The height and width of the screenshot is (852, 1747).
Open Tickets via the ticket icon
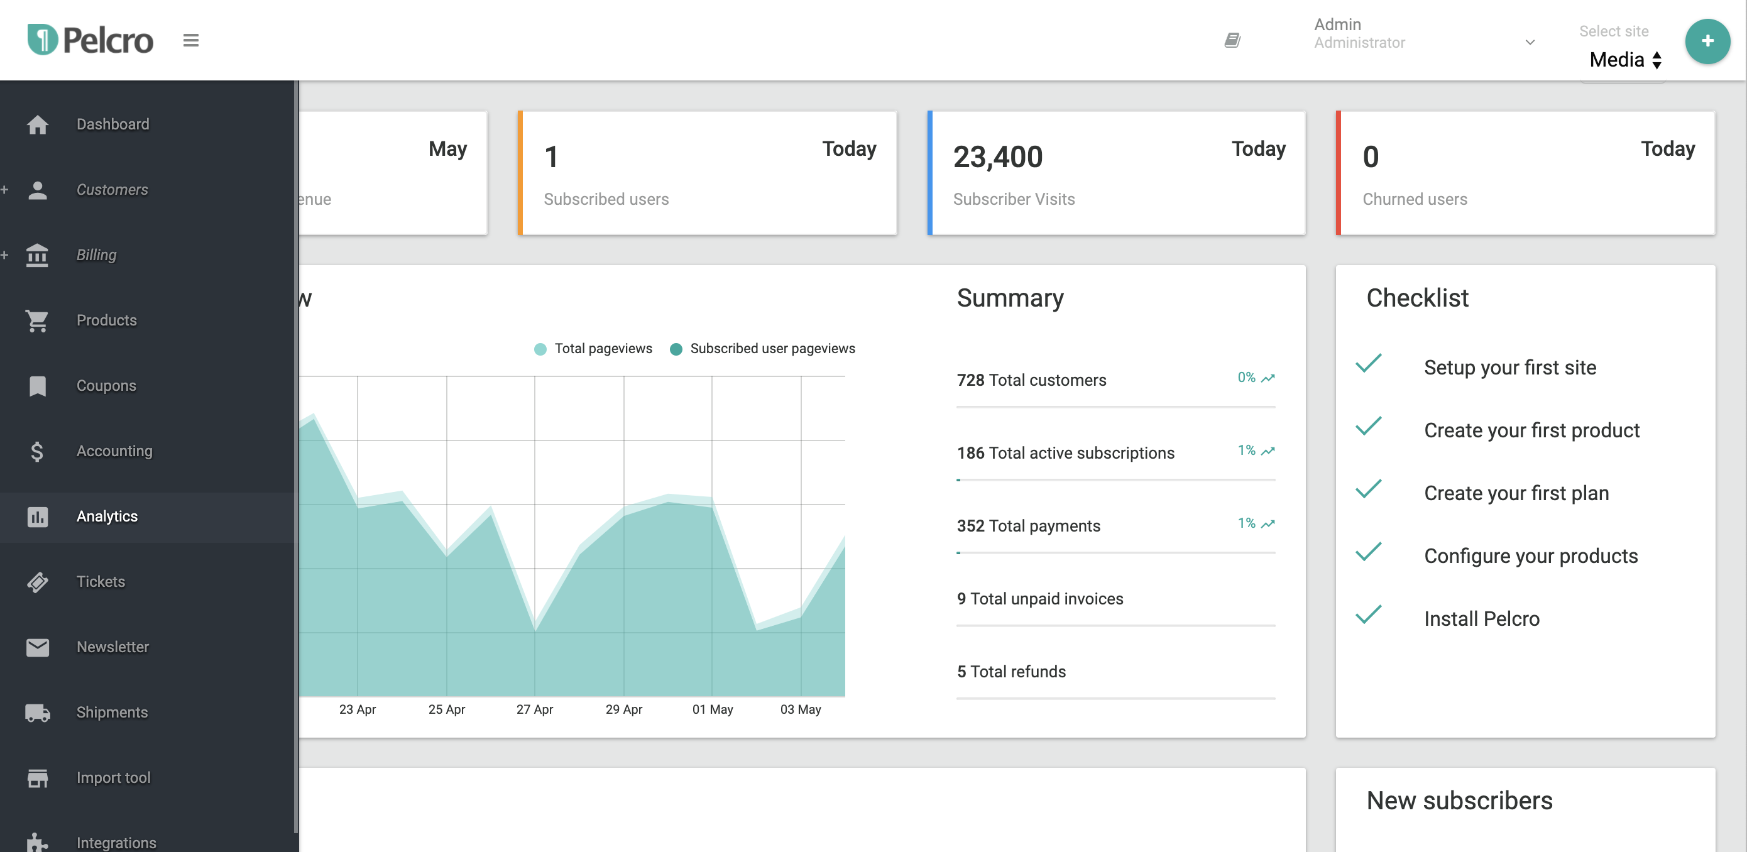[37, 582]
